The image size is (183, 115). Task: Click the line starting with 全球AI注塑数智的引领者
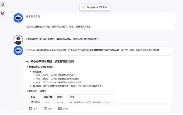point(59,27)
